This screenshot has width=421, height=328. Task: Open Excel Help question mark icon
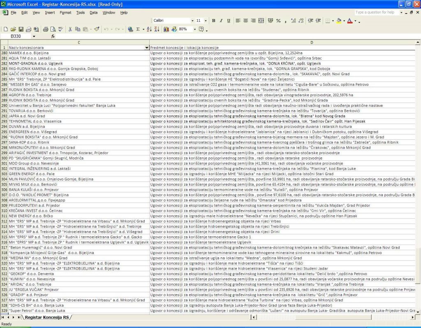point(201,29)
